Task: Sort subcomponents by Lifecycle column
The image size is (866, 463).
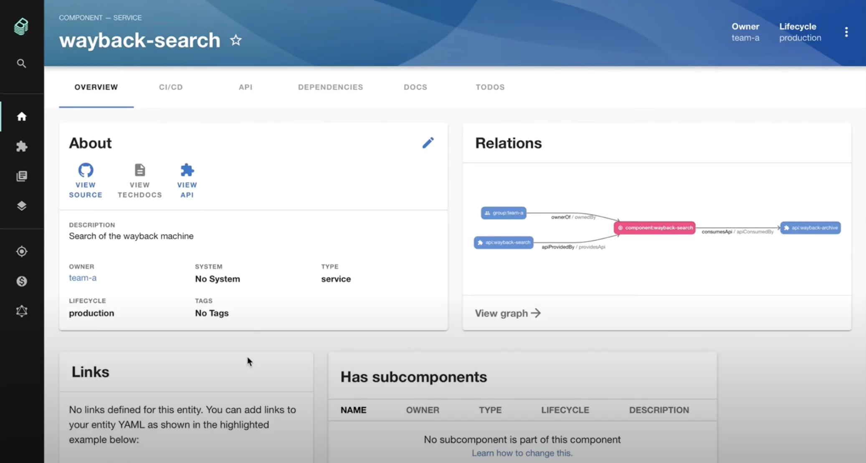Action: pyautogui.click(x=565, y=410)
